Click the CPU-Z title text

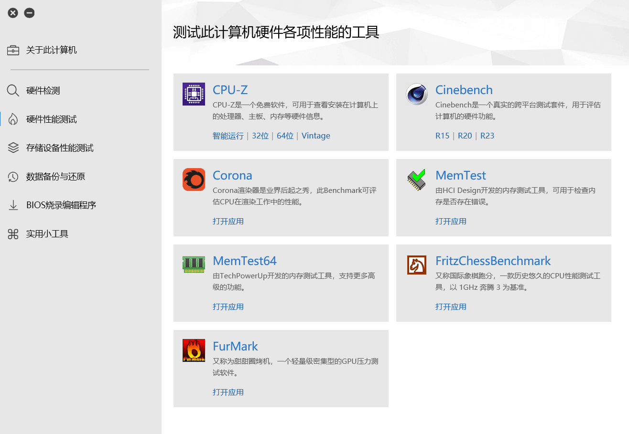click(x=230, y=90)
